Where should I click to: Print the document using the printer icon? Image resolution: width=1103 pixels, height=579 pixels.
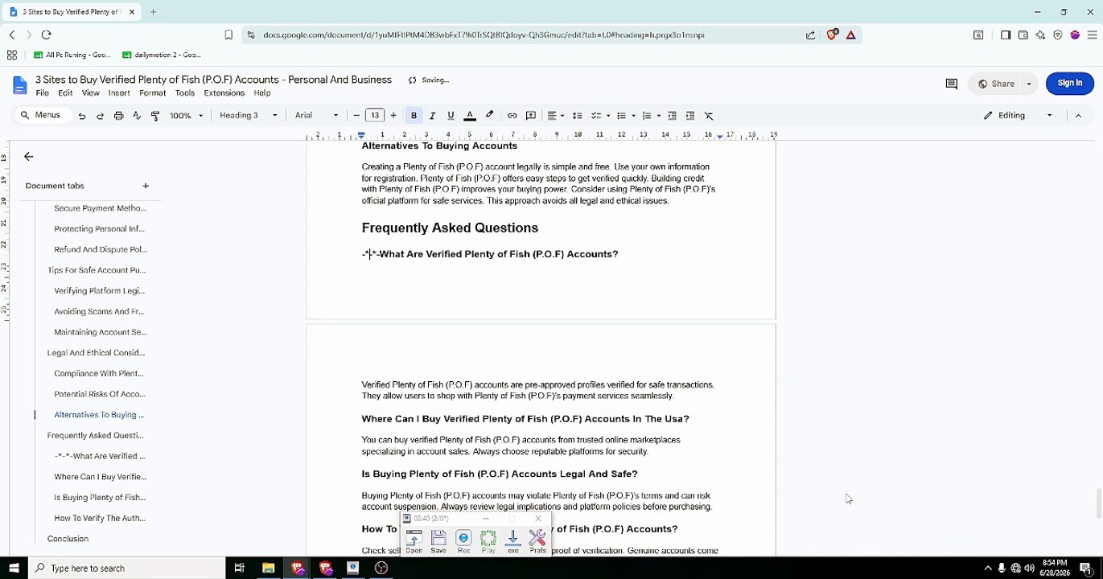pos(118,116)
